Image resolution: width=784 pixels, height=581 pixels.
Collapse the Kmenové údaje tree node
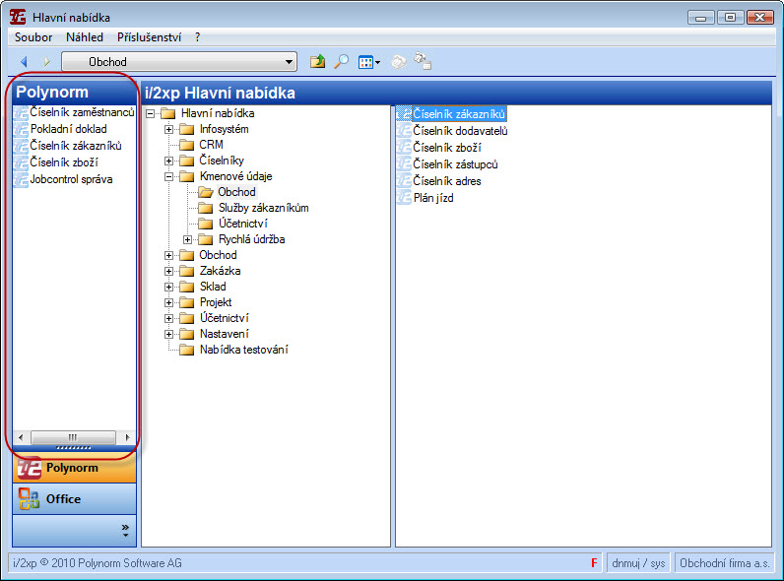coord(169,177)
